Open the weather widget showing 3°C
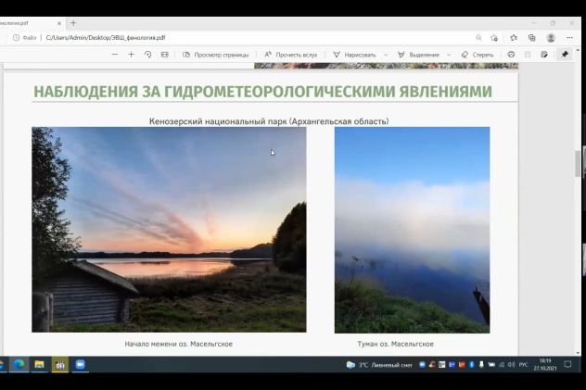The image size is (586, 390). click(379, 365)
